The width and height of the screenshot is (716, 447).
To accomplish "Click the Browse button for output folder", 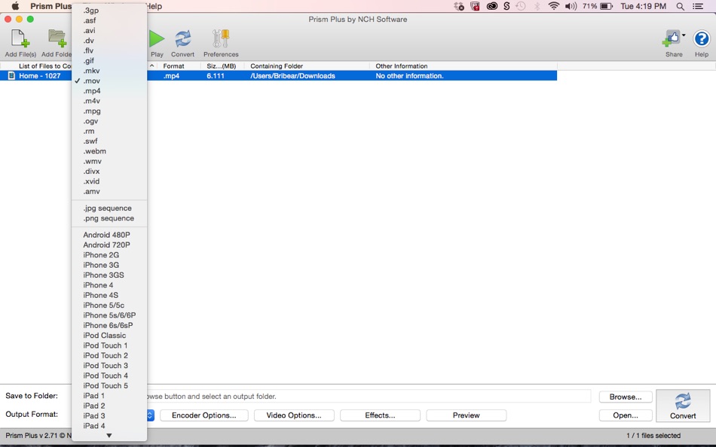I will coord(624,397).
